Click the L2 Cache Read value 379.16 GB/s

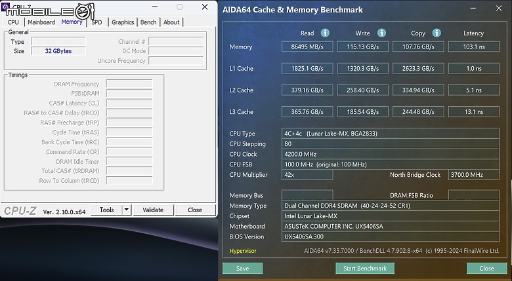tap(307, 90)
